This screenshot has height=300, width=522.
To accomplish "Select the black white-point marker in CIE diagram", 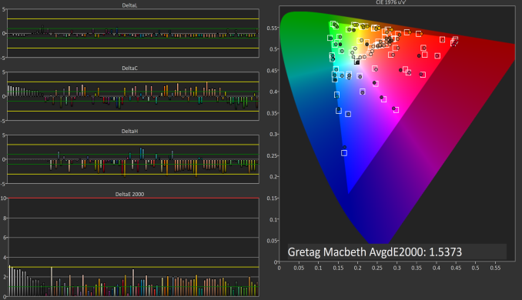I will click(357, 62).
